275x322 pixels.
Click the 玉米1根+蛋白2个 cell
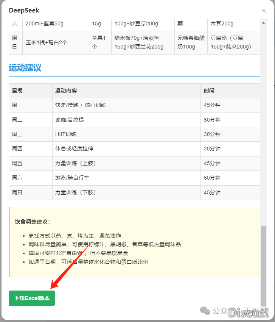56,42
